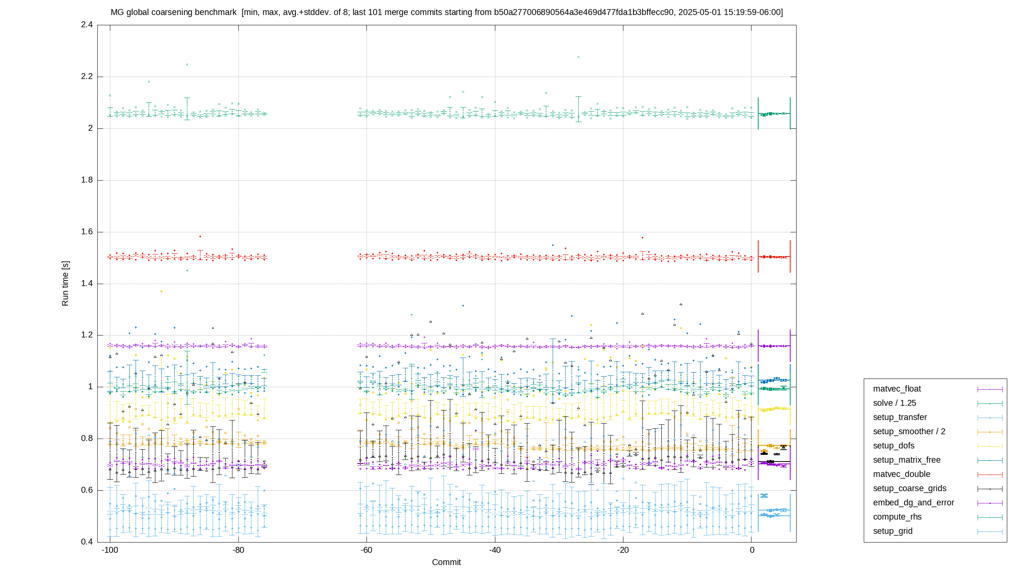1012x569 pixels.
Task: Click the Commit x-axis label
Action: 446,562
